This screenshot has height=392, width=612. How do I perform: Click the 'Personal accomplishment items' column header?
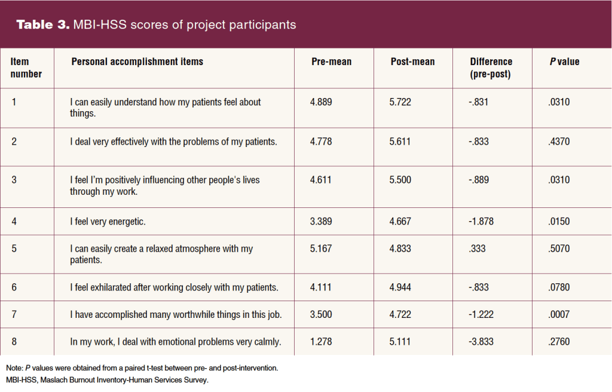[137, 62]
